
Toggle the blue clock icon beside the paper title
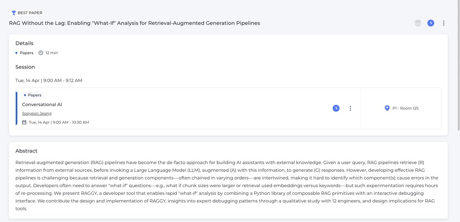[x=431, y=23]
